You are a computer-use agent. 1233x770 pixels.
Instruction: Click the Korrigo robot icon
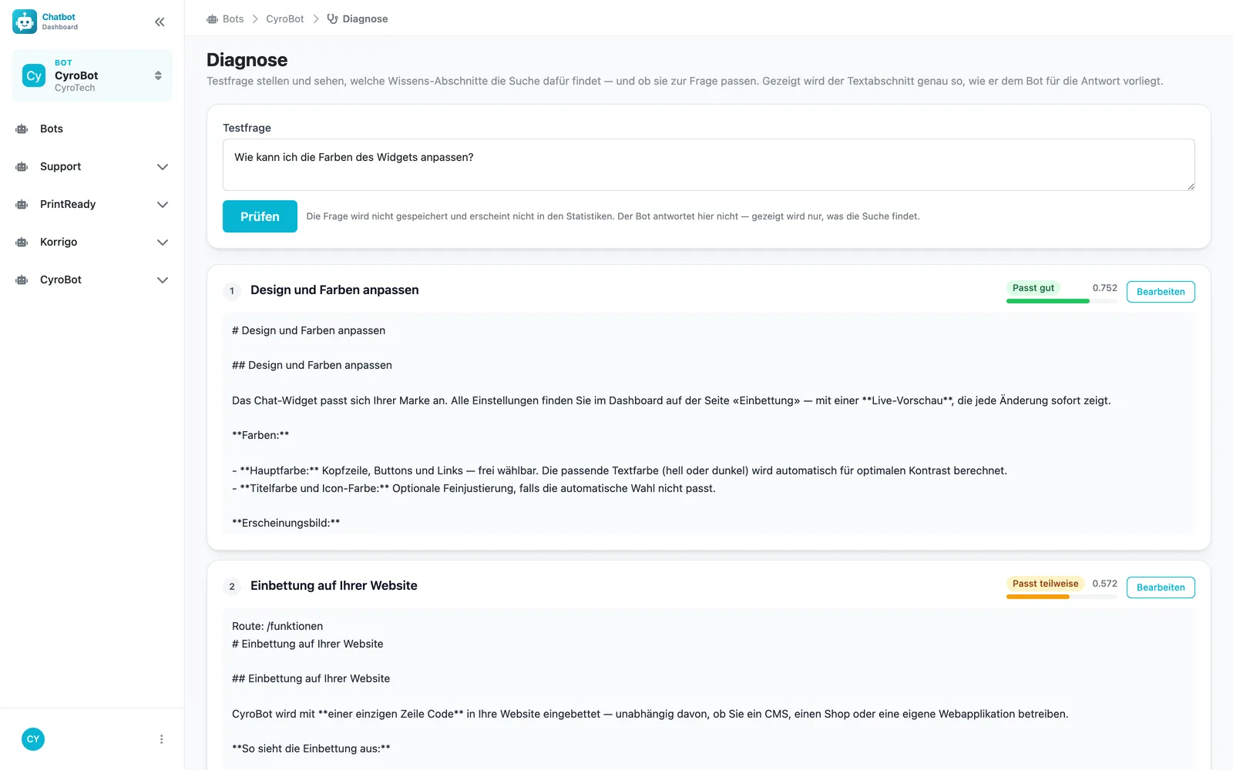(22, 243)
